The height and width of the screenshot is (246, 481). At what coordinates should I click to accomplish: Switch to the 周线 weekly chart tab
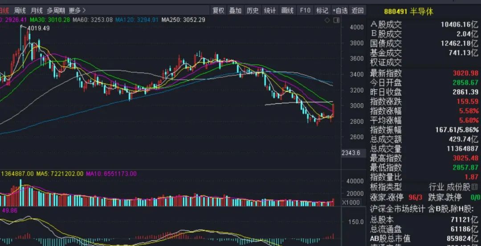click(20, 11)
